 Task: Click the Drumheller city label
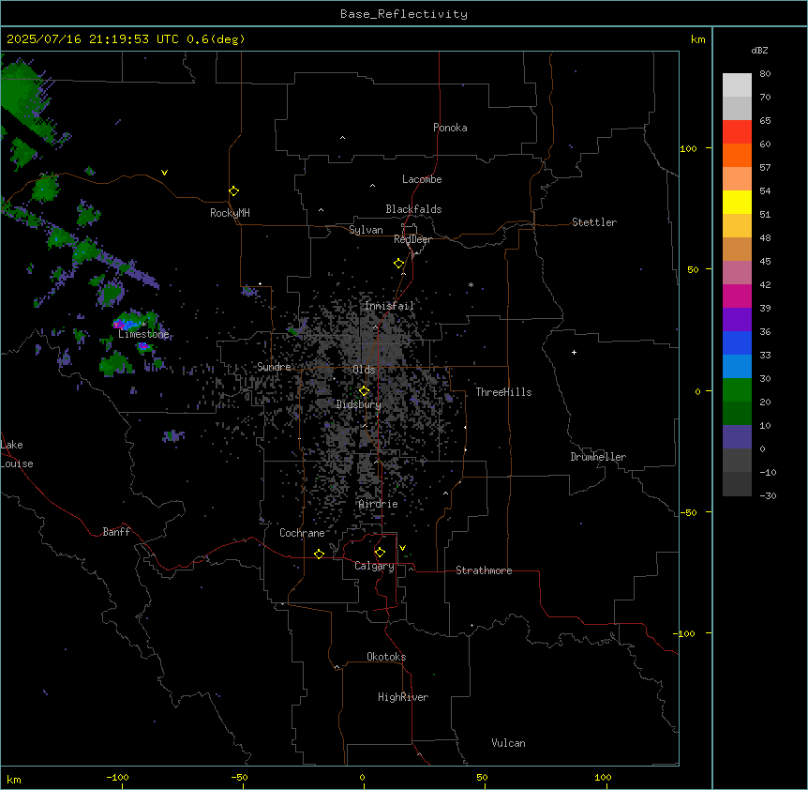[x=598, y=457]
